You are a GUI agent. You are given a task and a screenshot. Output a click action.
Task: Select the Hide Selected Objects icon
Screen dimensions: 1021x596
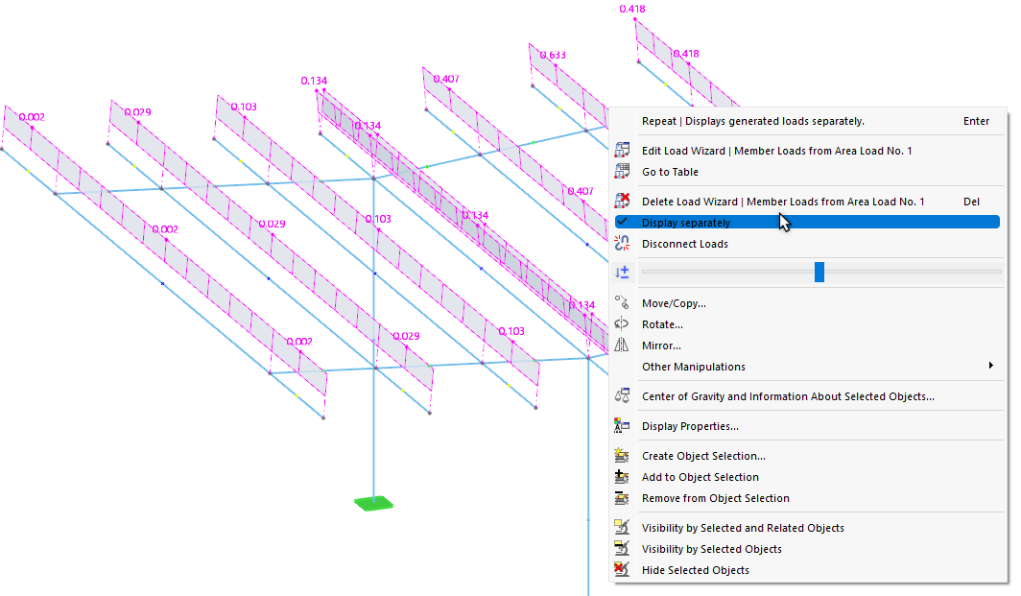point(622,569)
